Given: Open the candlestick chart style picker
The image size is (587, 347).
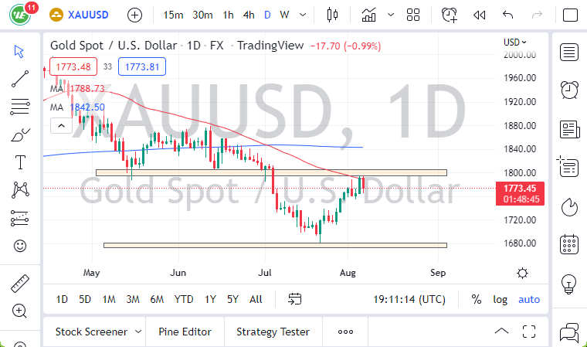Looking at the screenshot, I should (x=333, y=15).
